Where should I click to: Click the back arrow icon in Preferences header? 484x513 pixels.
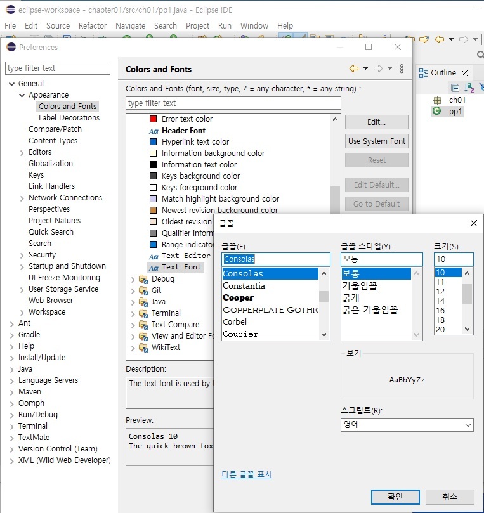354,68
